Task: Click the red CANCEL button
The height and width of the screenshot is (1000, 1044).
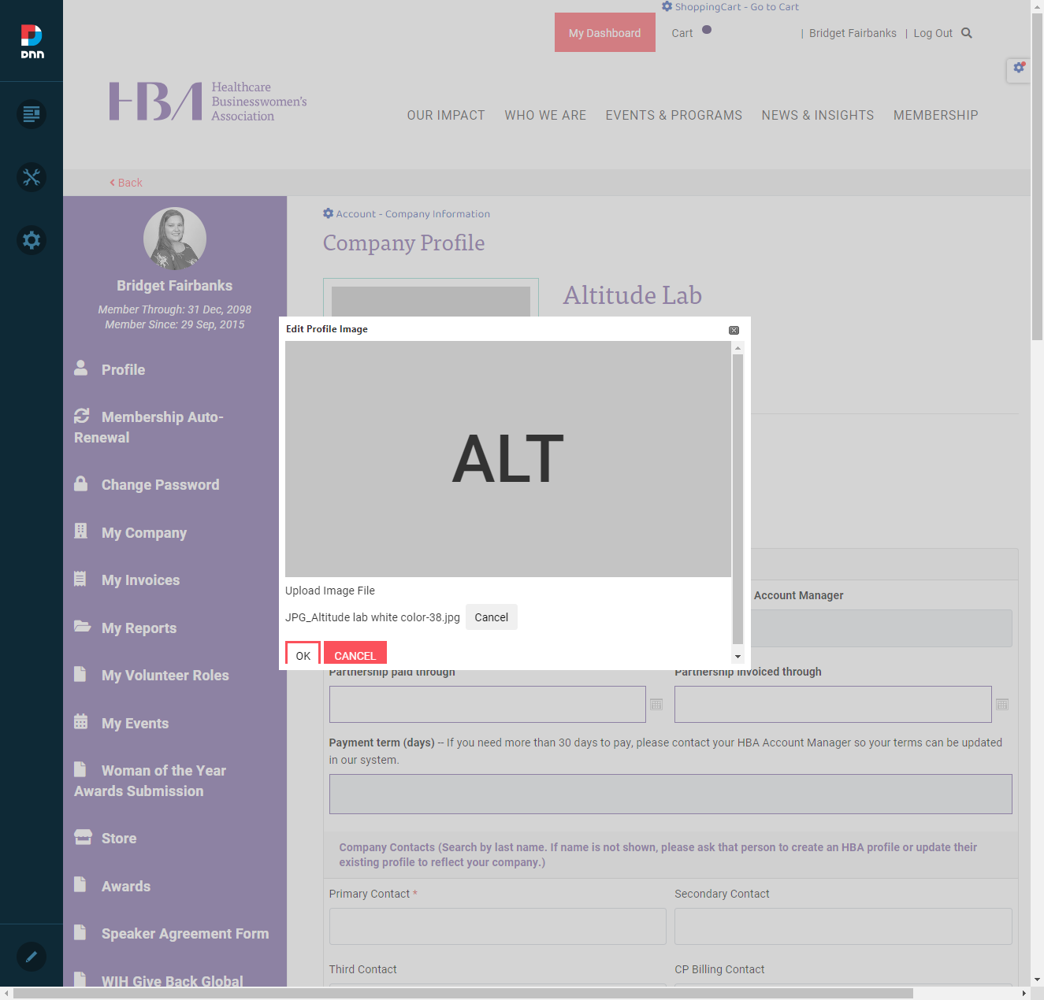Action: pyautogui.click(x=355, y=654)
